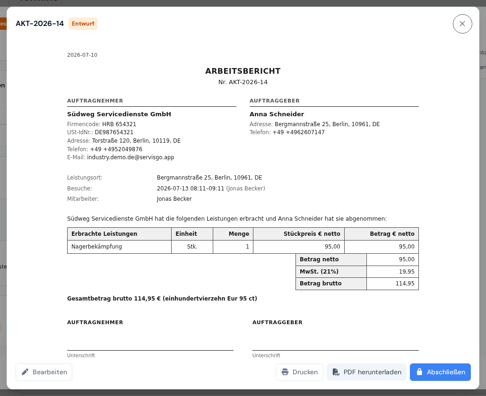Click the Stk. unit cell
This screenshot has width=486, height=396.
click(x=192, y=247)
